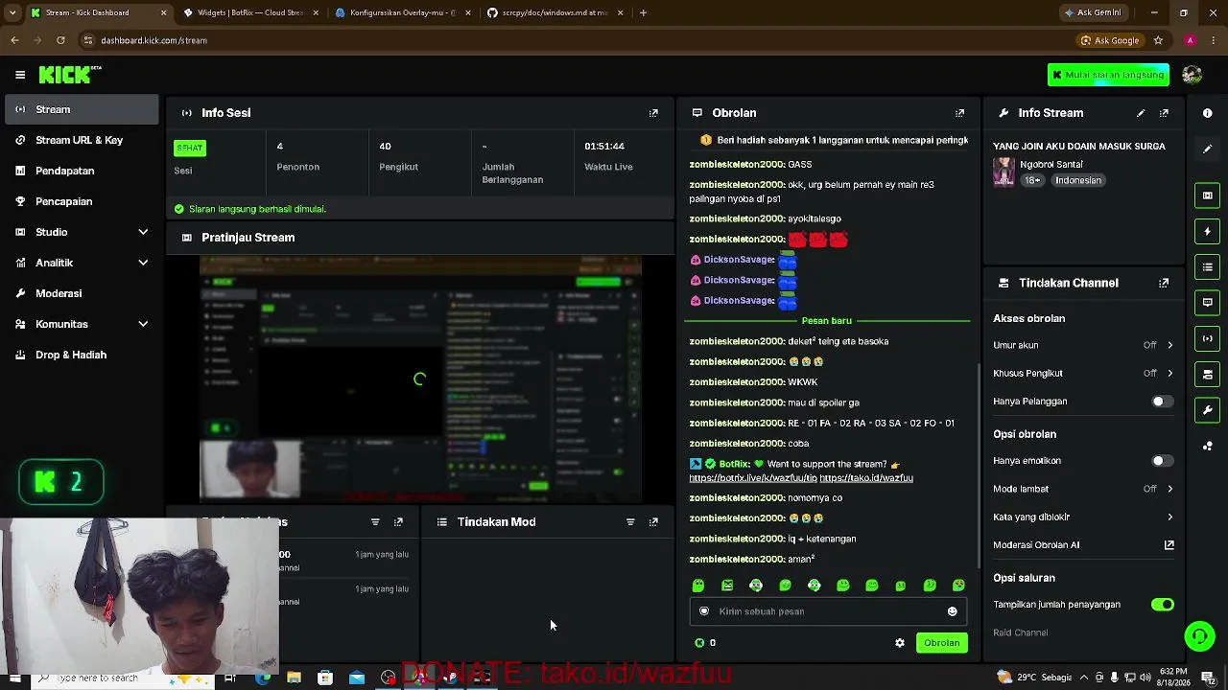The image size is (1228, 690).
Task: Open a new browser tab
Action: pos(643,12)
